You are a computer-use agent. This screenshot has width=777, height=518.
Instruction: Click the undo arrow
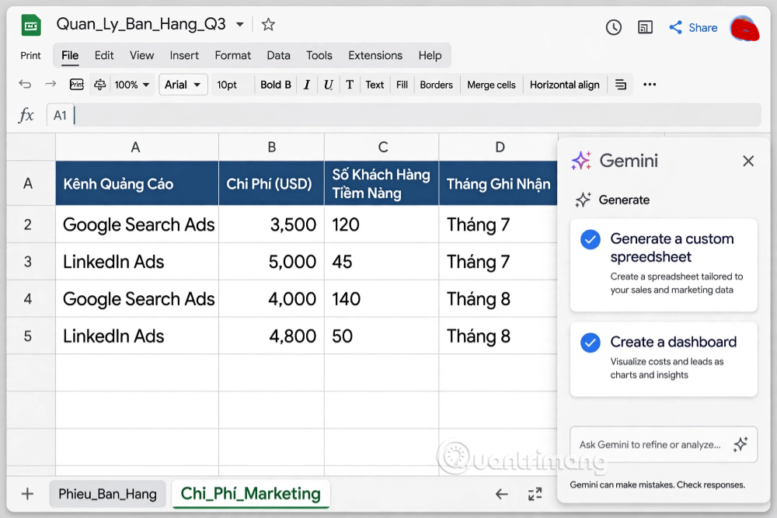tap(25, 84)
